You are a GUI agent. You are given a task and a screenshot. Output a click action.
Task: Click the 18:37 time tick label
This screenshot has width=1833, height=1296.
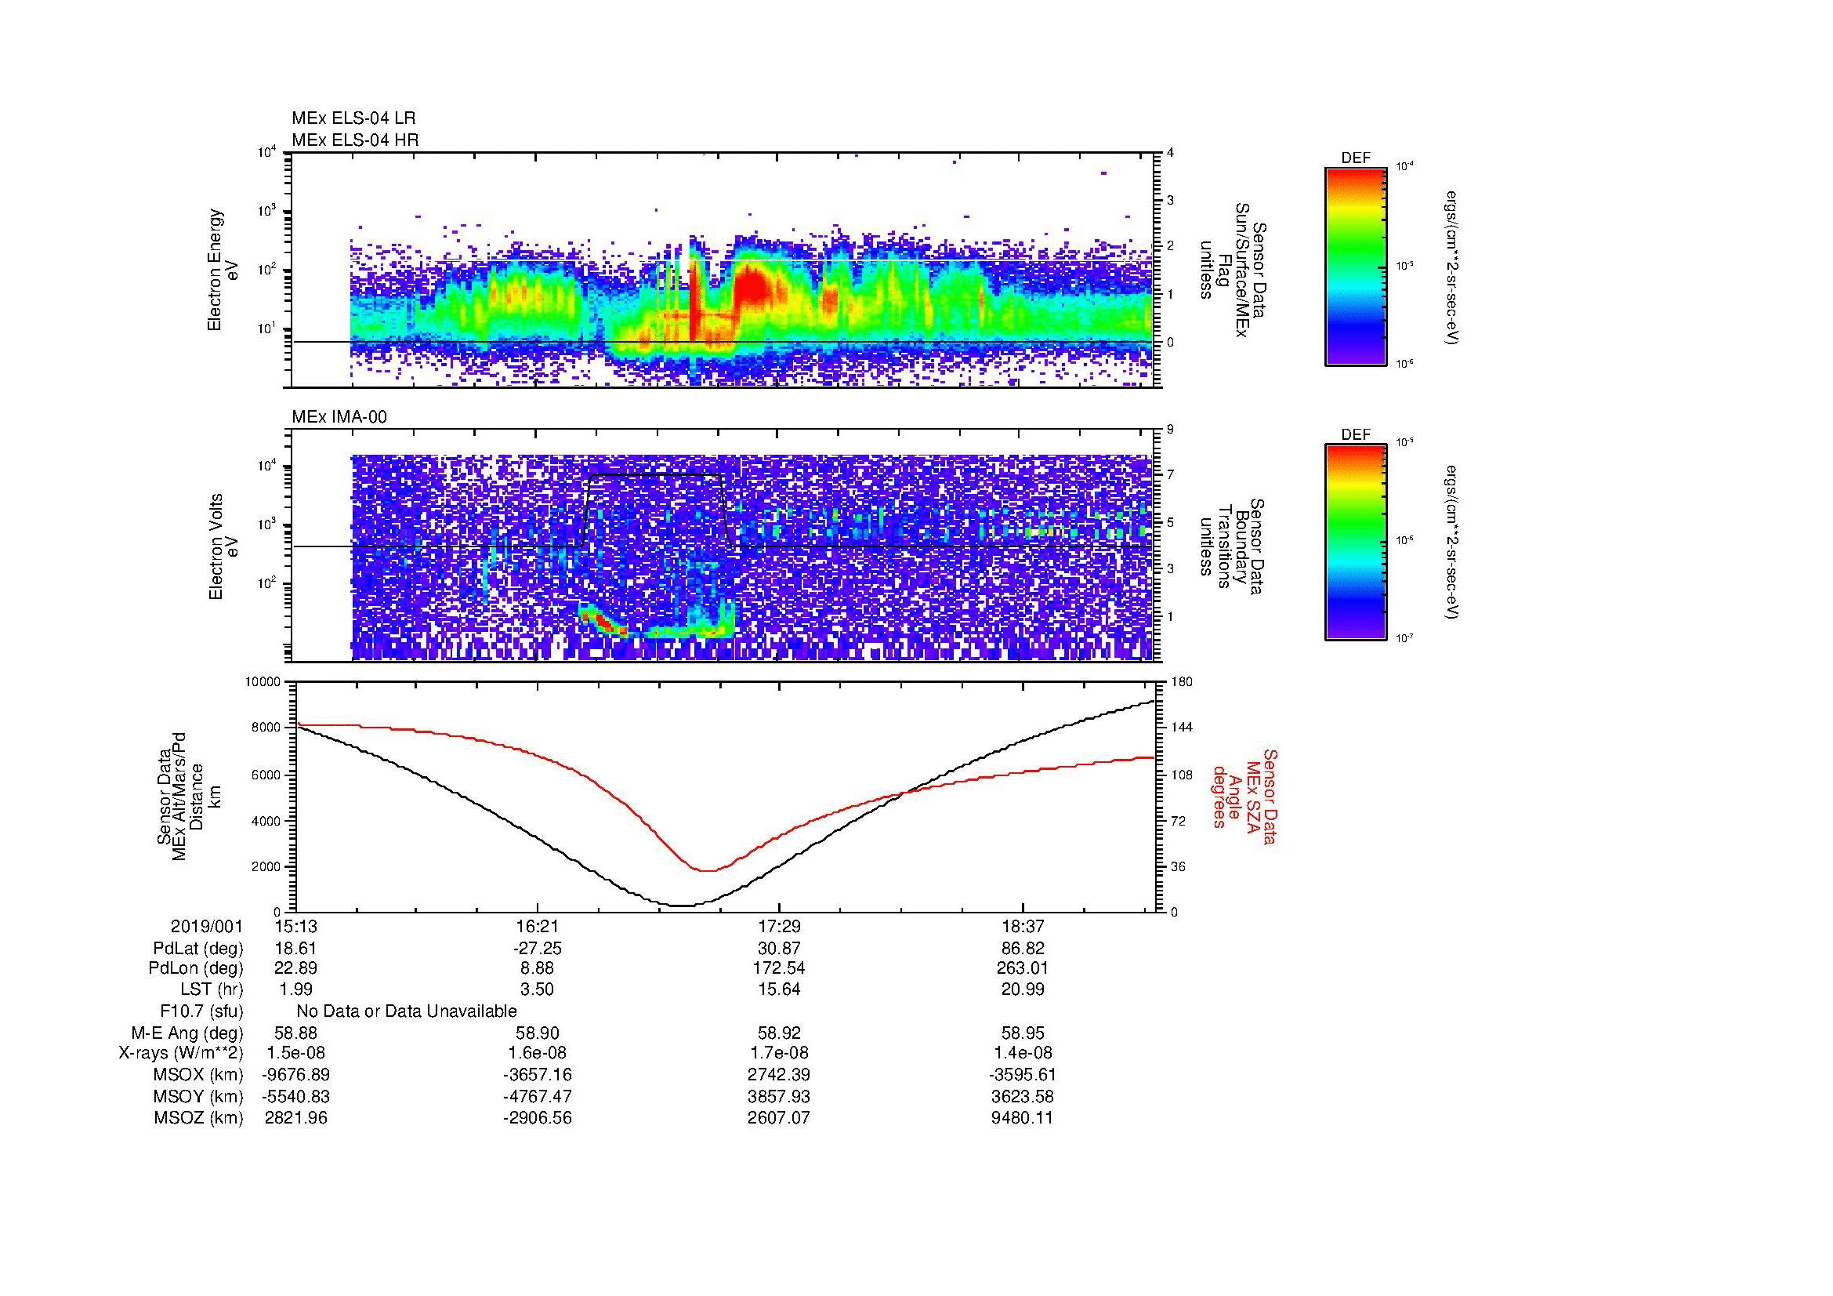(1023, 926)
